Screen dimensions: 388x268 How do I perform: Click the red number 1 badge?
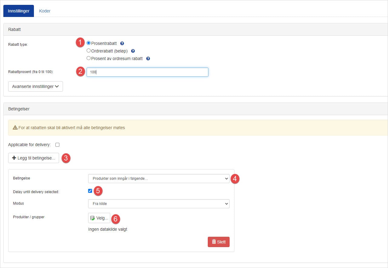pyautogui.click(x=80, y=43)
